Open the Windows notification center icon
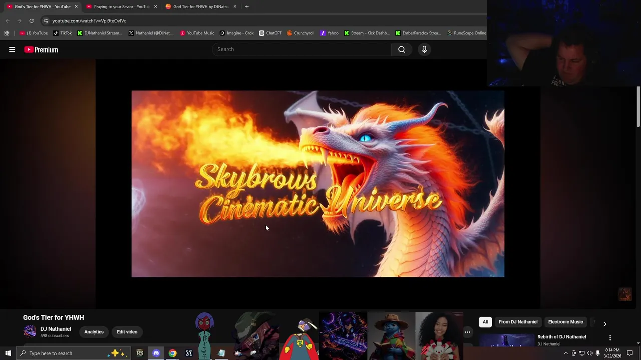The width and height of the screenshot is (641, 360). [x=630, y=353]
